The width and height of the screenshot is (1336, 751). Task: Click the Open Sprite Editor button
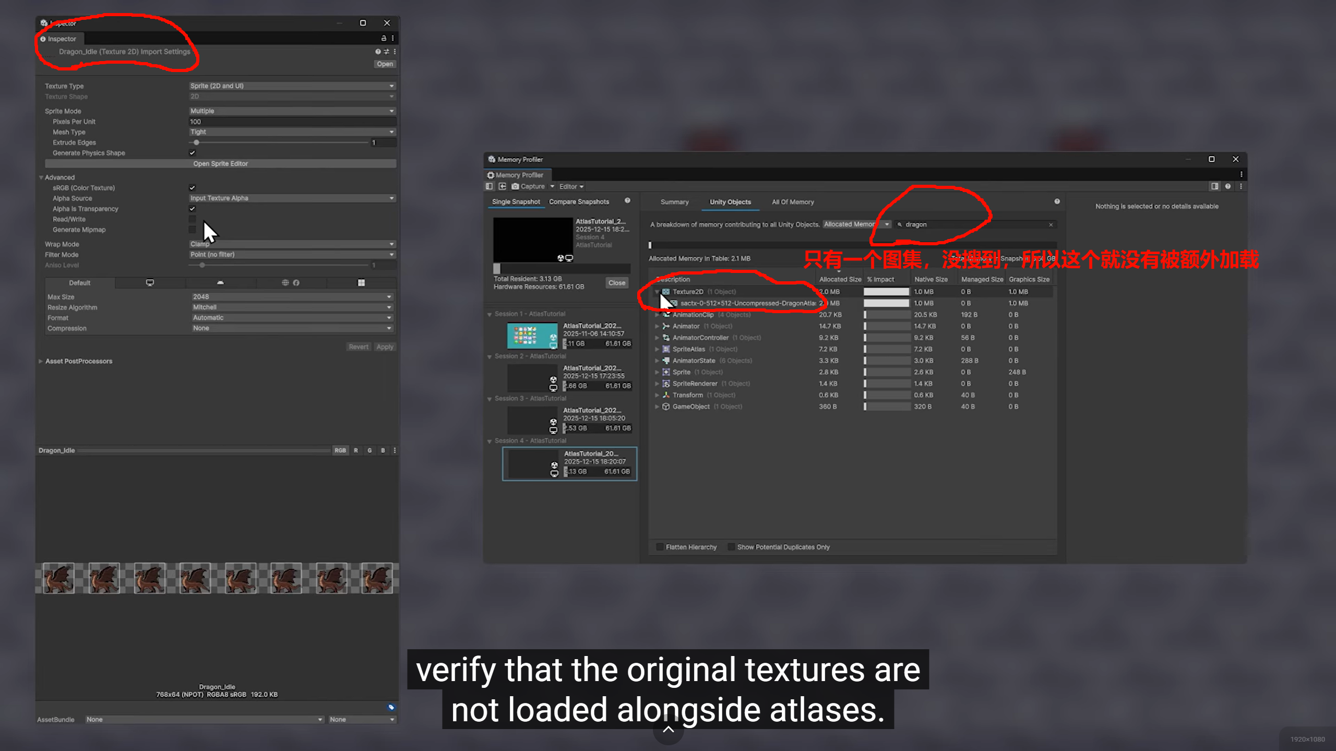click(220, 163)
